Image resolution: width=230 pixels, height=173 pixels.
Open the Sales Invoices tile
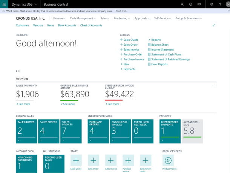point(71,131)
